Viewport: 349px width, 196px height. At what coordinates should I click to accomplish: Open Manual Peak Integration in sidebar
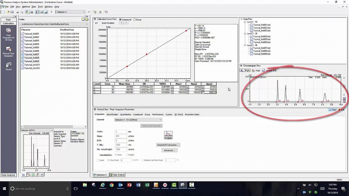(x=8, y=51)
